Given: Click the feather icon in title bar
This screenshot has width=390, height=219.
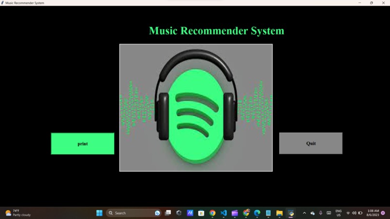Looking at the screenshot, I should pos(2,3).
